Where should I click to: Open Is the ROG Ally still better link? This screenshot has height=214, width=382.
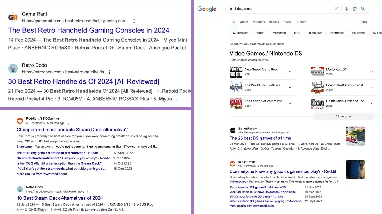point(59,163)
